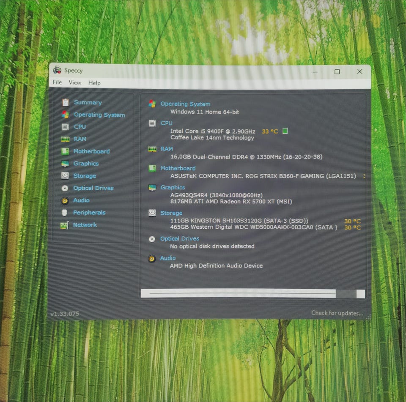Click the Motherboard heading link in summary
406x402 pixels.
[178, 168]
